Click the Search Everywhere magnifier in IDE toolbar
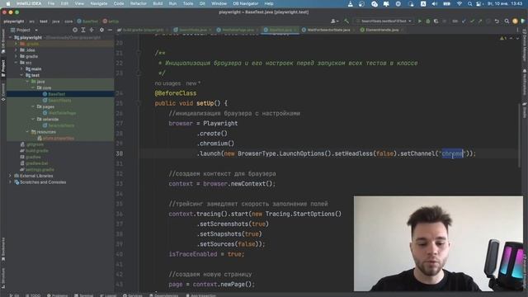The height and width of the screenshot is (297, 528). (x=507, y=21)
